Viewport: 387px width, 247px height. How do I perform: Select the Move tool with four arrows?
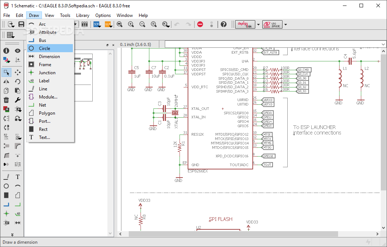pos(18,72)
